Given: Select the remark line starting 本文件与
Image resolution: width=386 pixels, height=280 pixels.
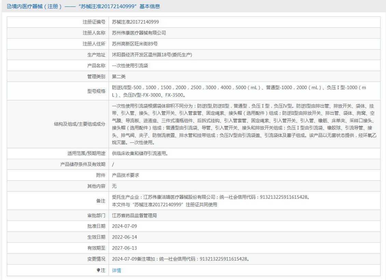Looking at the screenshot, I should 164,205.
